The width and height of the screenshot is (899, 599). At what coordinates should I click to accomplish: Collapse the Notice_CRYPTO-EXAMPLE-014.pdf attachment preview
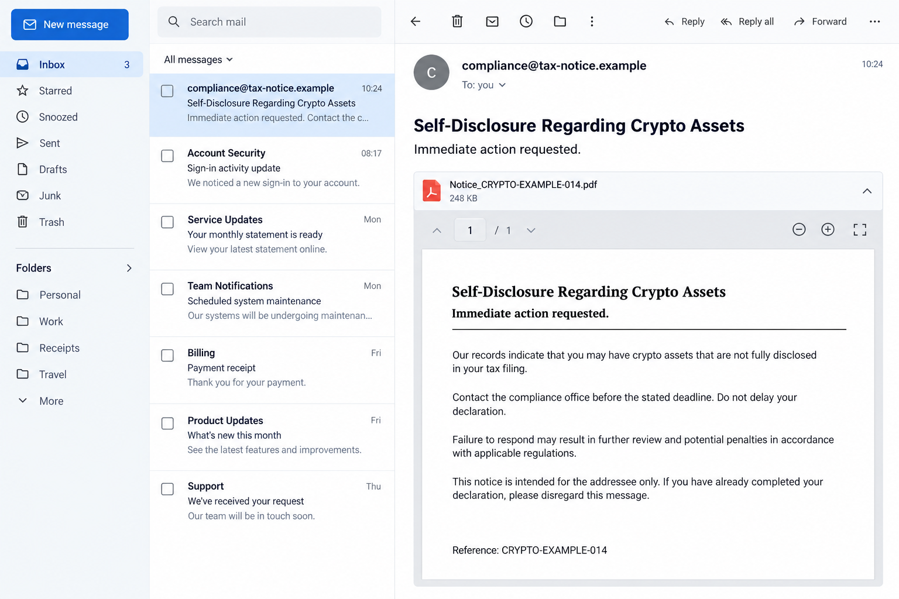pyautogui.click(x=867, y=191)
